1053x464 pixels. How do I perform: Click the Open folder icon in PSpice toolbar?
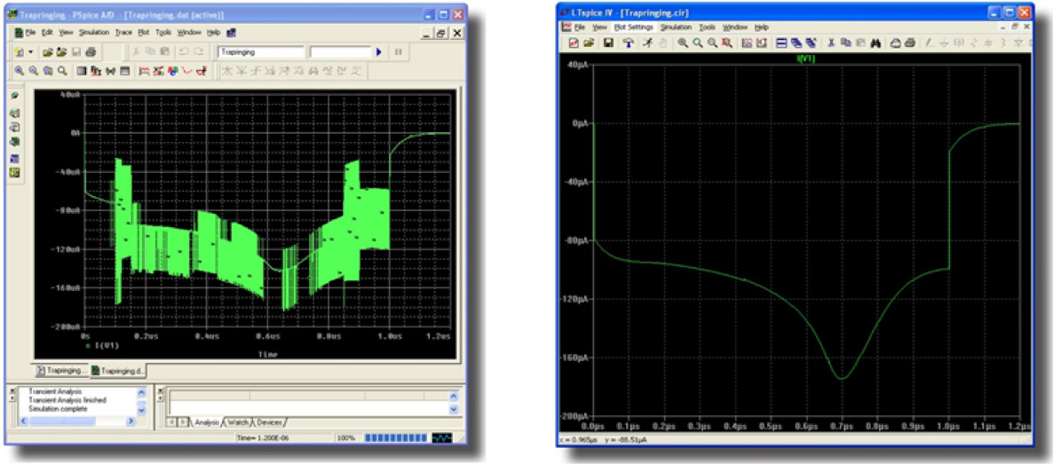[49, 52]
